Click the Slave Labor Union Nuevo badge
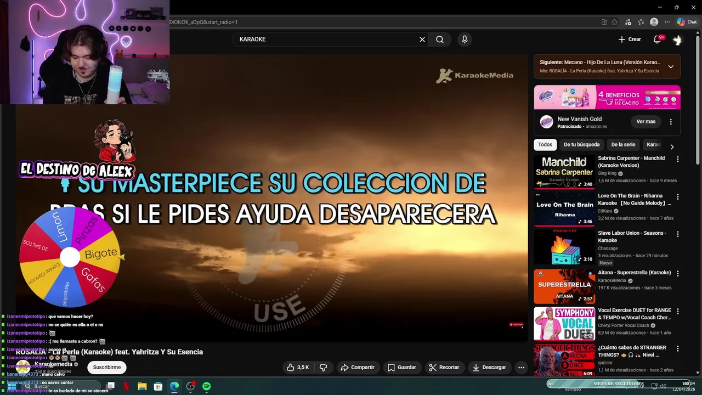The image size is (702, 395). pos(605,263)
